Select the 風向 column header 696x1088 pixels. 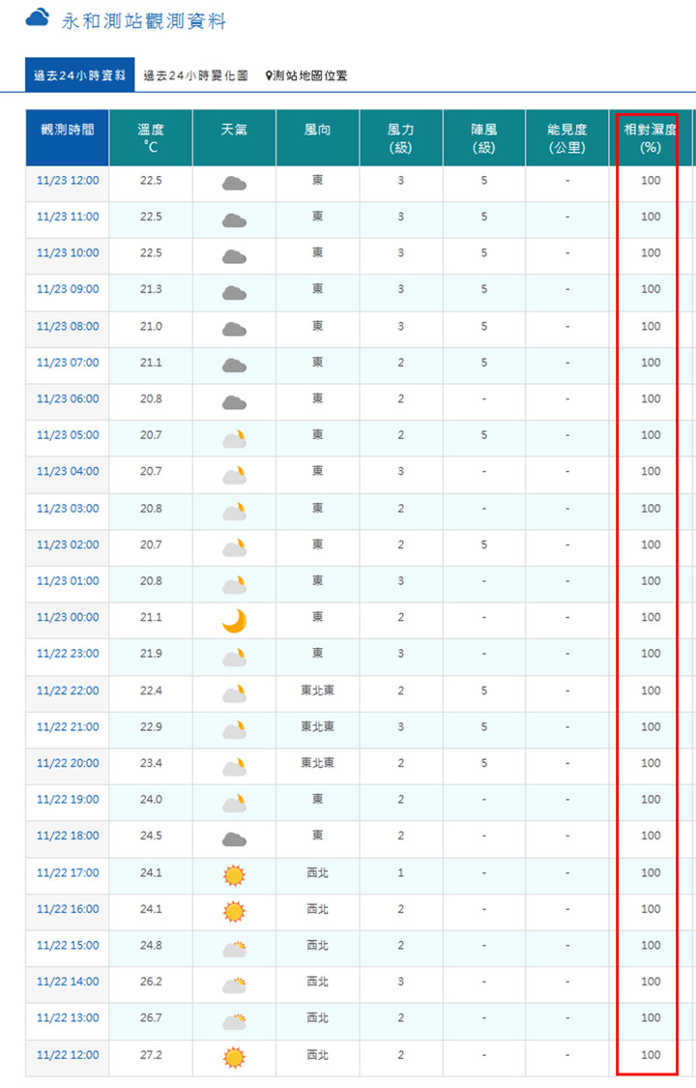(317, 137)
